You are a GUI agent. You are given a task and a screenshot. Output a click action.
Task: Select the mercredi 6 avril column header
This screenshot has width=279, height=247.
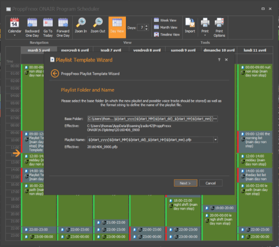(x=75, y=50)
